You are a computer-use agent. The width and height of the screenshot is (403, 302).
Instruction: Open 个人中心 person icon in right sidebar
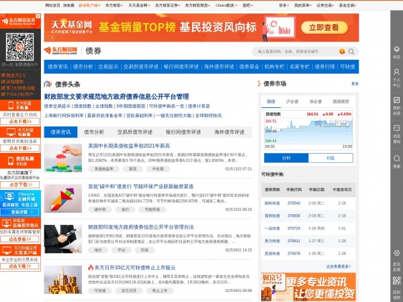pos(396,72)
